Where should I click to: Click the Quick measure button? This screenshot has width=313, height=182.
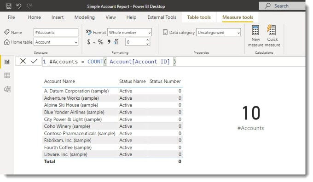[x=272, y=36]
